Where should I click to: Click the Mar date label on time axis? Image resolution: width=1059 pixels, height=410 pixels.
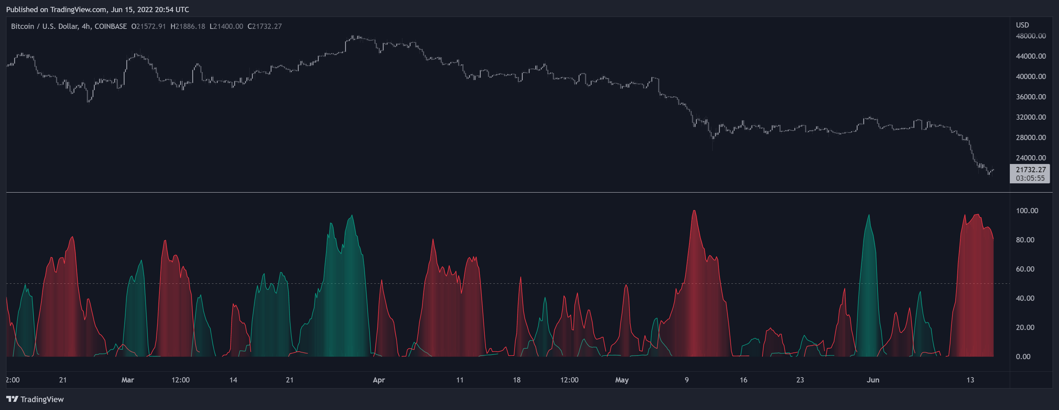tap(128, 380)
